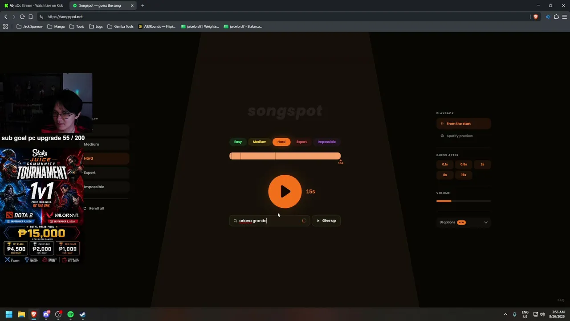
Task: Bookmark this page
Action: (x=30, y=16)
